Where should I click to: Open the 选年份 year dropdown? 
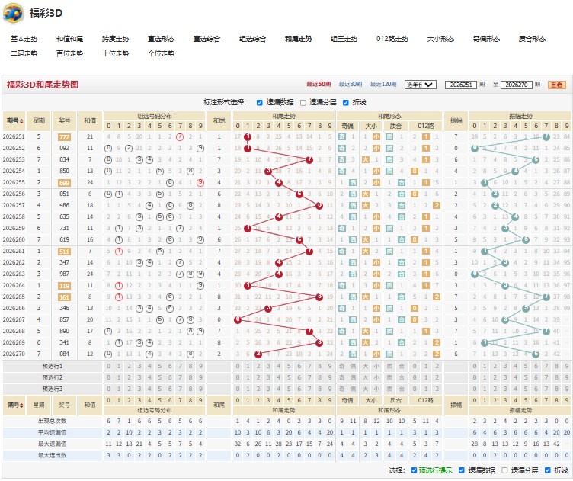[x=421, y=85]
